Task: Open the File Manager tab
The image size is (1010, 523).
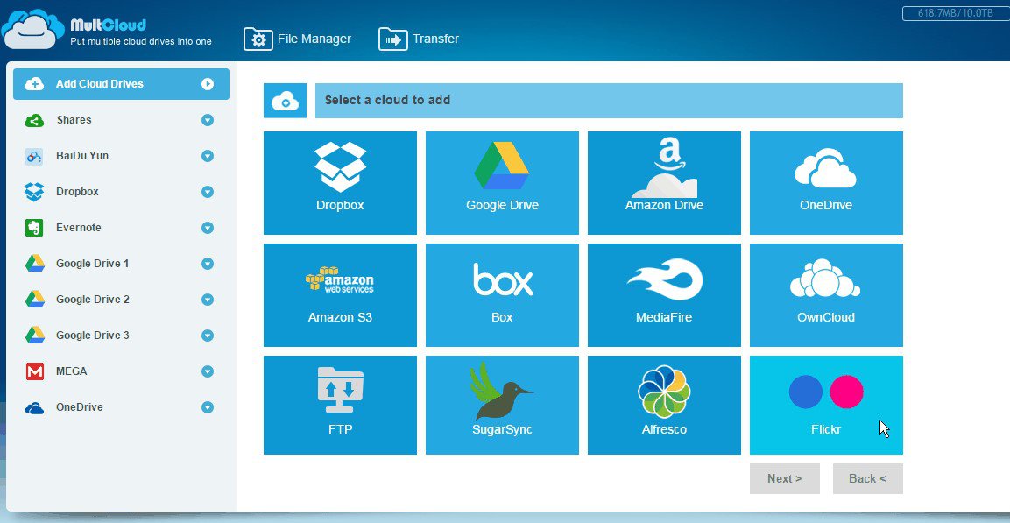Action: tap(298, 39)
